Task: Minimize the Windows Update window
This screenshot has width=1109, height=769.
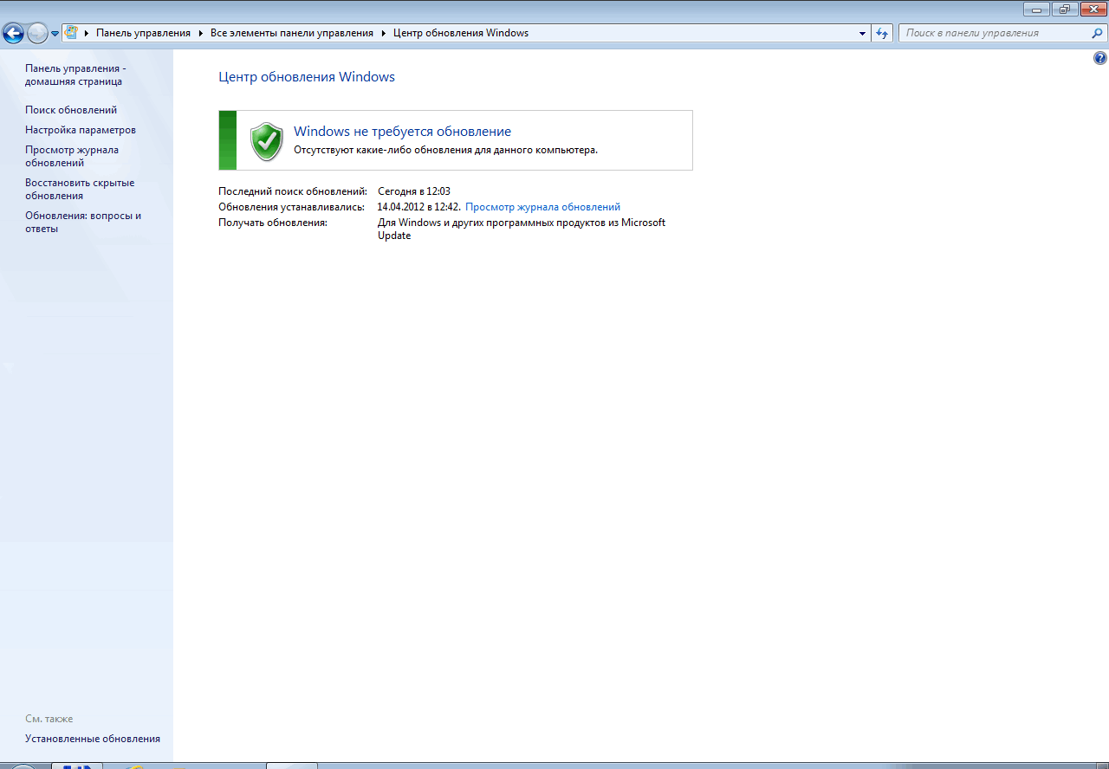Action: click(1036, 10)
